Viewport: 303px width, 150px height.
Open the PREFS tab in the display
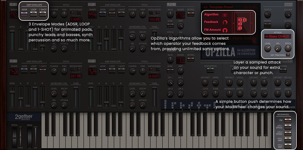coord(237,39)
